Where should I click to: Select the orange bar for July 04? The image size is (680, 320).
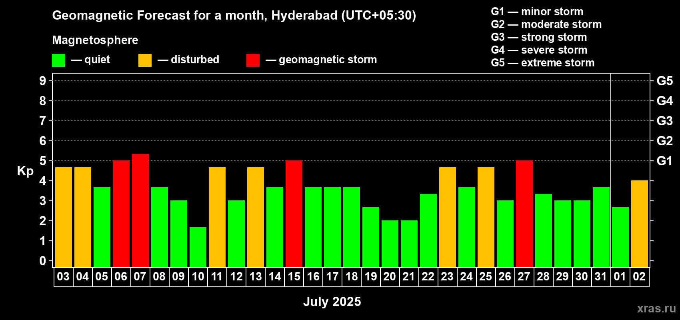[83, 217]
